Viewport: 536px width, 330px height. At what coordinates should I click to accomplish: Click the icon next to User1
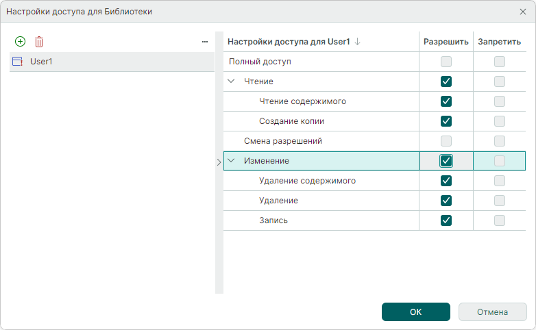click(x=18, y=62)
